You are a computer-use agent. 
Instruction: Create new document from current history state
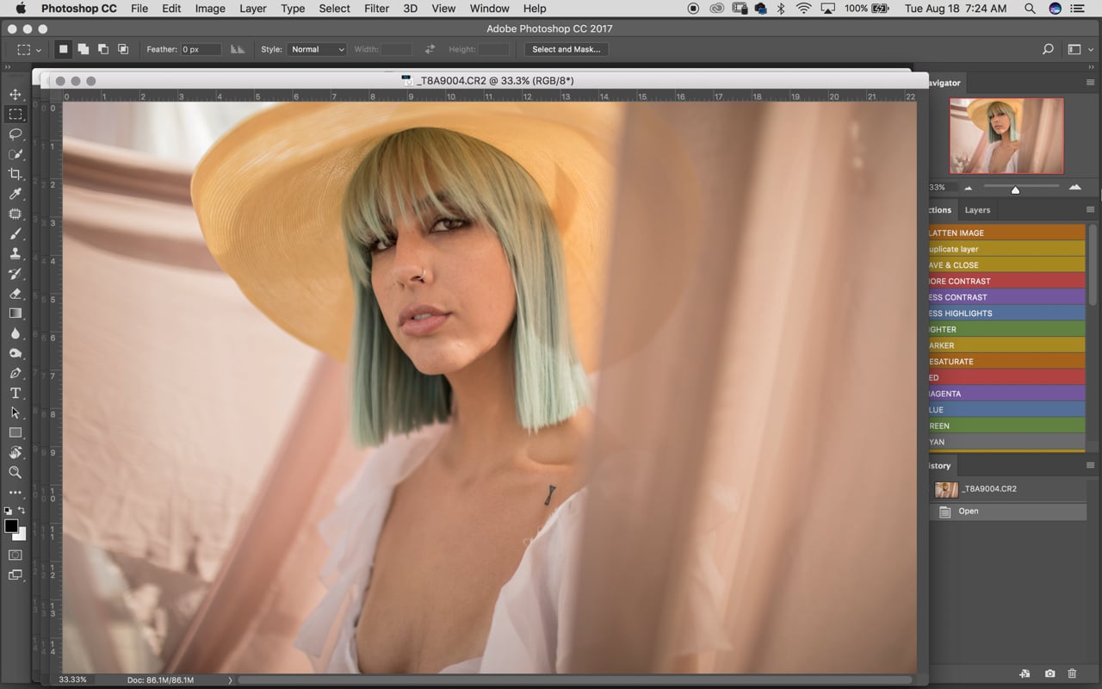coord(1025,673)
